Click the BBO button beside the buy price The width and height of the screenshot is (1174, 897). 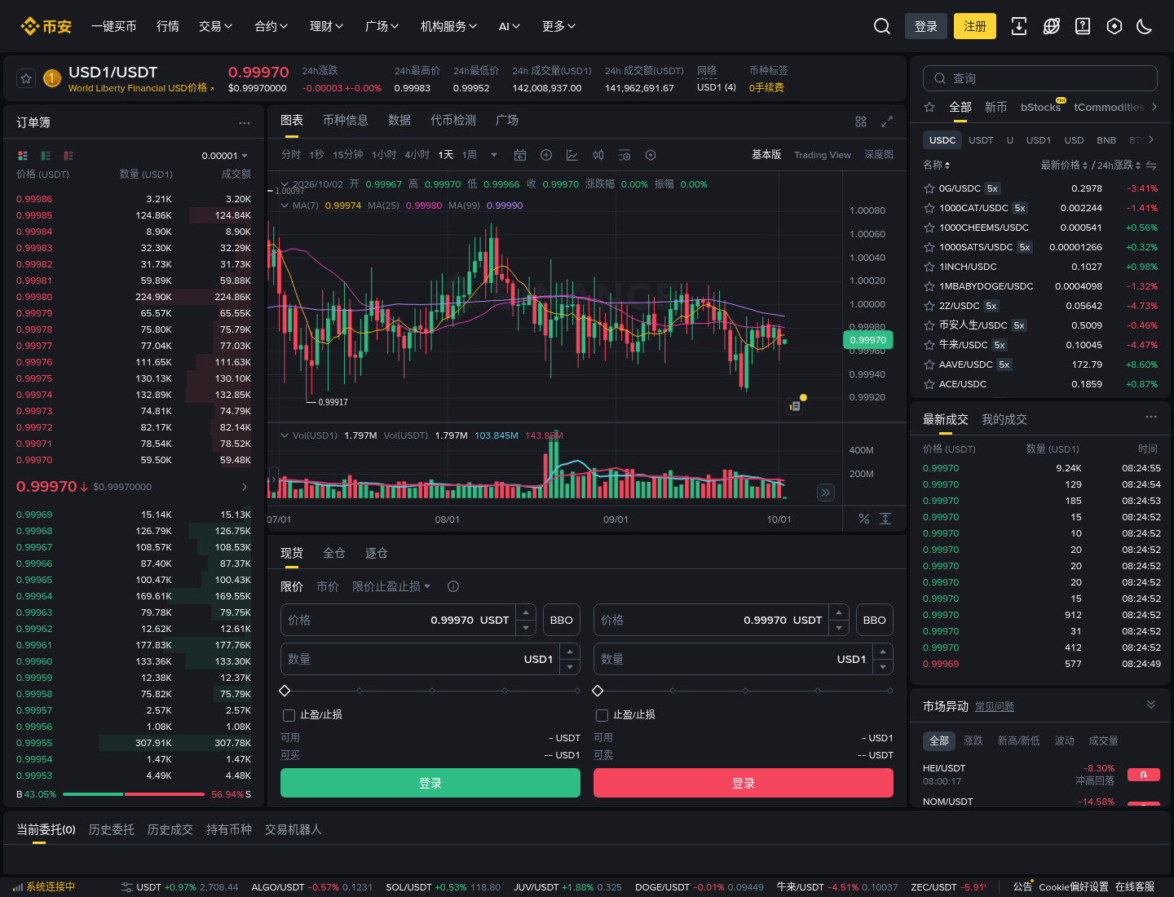click(x=562, y=620)
